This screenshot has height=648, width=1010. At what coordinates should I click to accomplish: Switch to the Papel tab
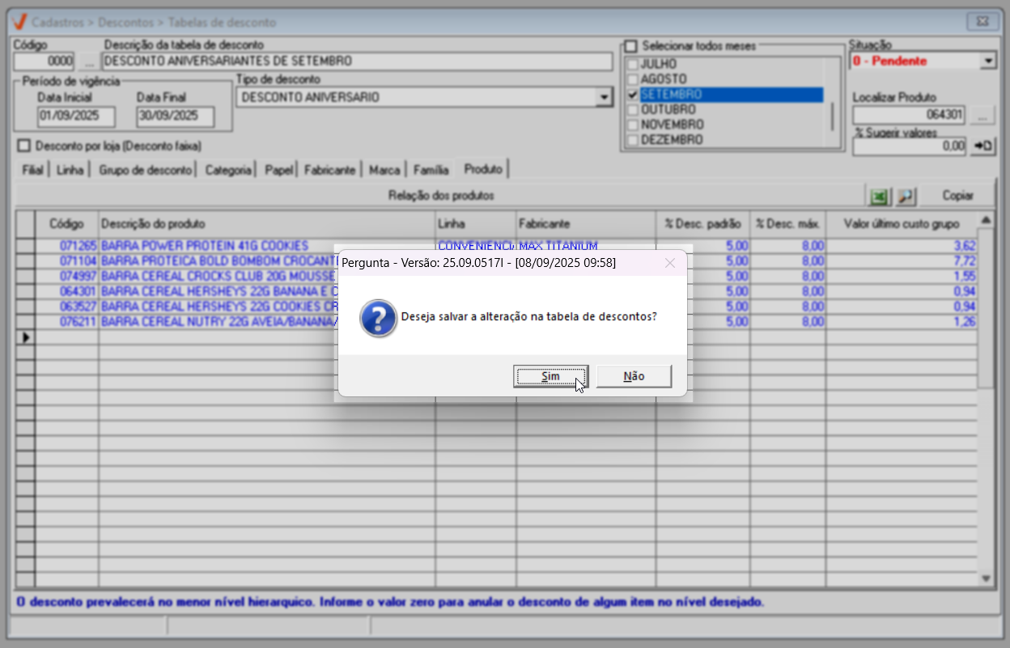[x=278, y=171]
